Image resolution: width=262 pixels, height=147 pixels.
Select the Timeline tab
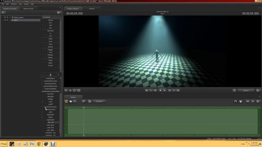(x=73, y=97)
